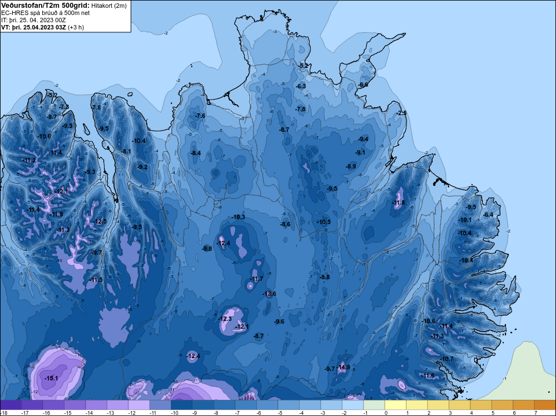The width and height of the screenshot is (556, 416).
Task: Click the -9.4 temperature label
Action: 364,139
